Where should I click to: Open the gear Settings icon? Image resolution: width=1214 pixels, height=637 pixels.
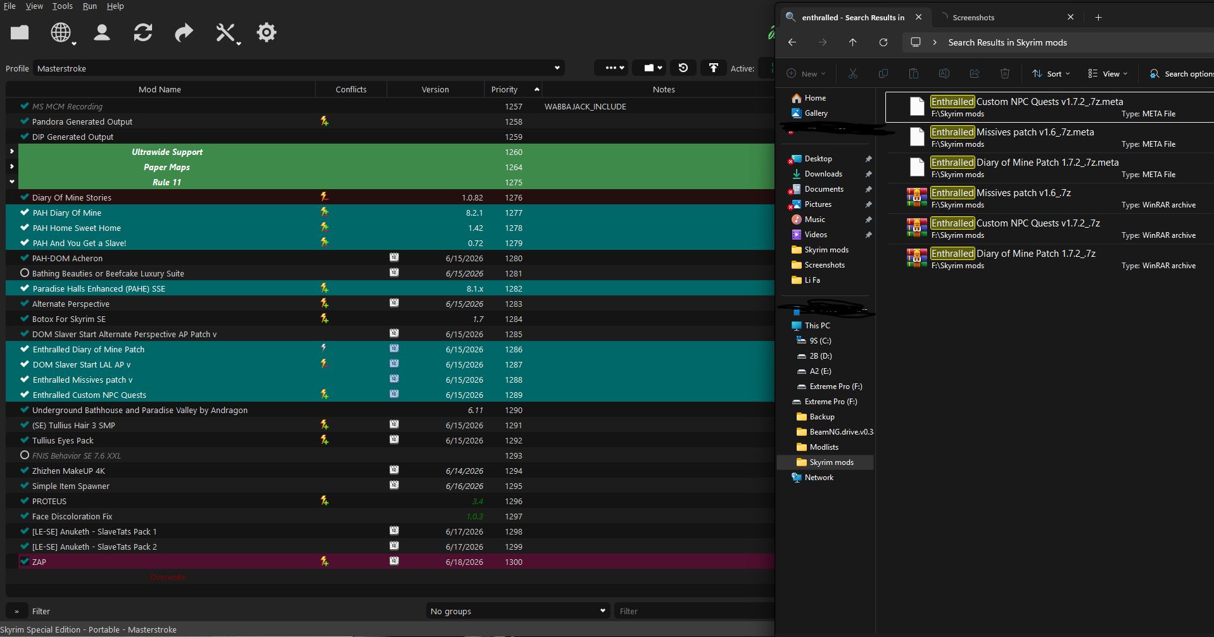tap(267, 32)
